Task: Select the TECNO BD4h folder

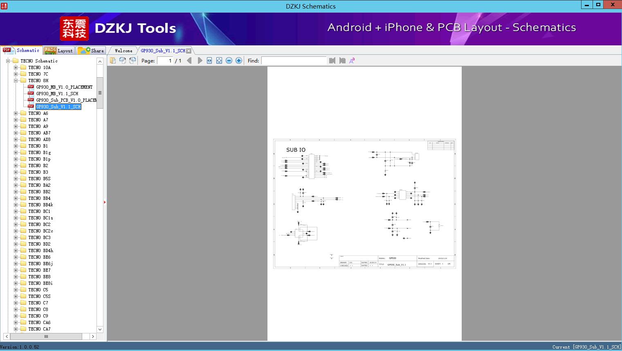Action: click(40, 250)
